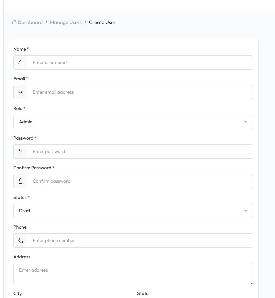This screenshot has width=275, height=298.
Task: Open the Status dropdown showing Draft
Action: pyautogui.click(x=133, y=211)
